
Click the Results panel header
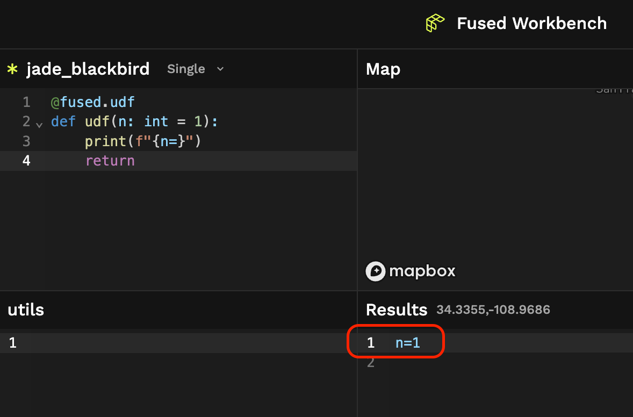(396, 310)
